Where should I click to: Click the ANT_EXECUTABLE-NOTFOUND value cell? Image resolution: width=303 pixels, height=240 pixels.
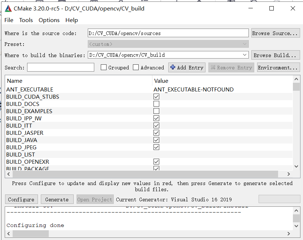point(194,89)
